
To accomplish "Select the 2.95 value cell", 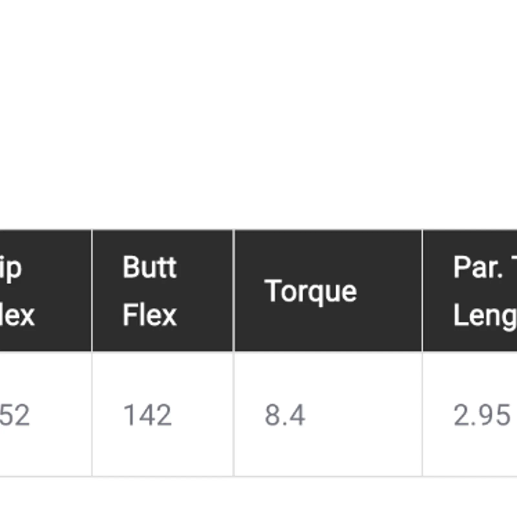I will click(x=481, y=415).
